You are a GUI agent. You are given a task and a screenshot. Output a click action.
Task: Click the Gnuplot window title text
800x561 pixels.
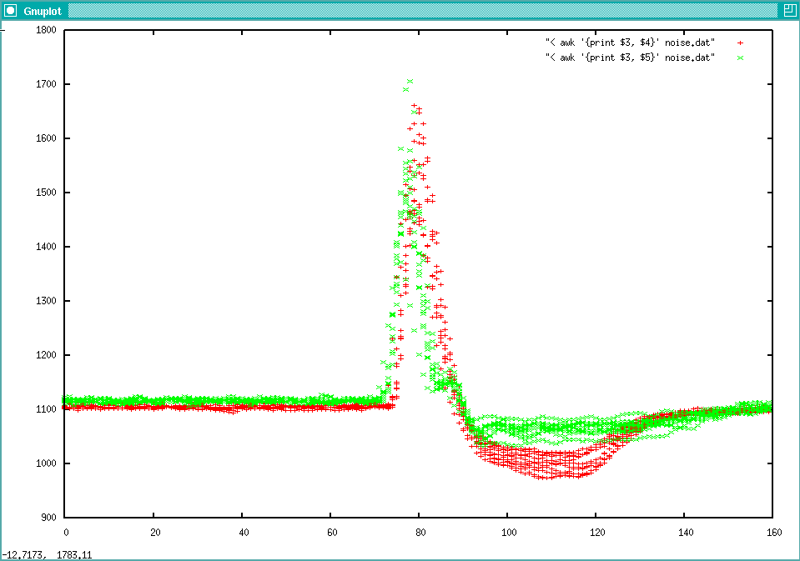43,11
